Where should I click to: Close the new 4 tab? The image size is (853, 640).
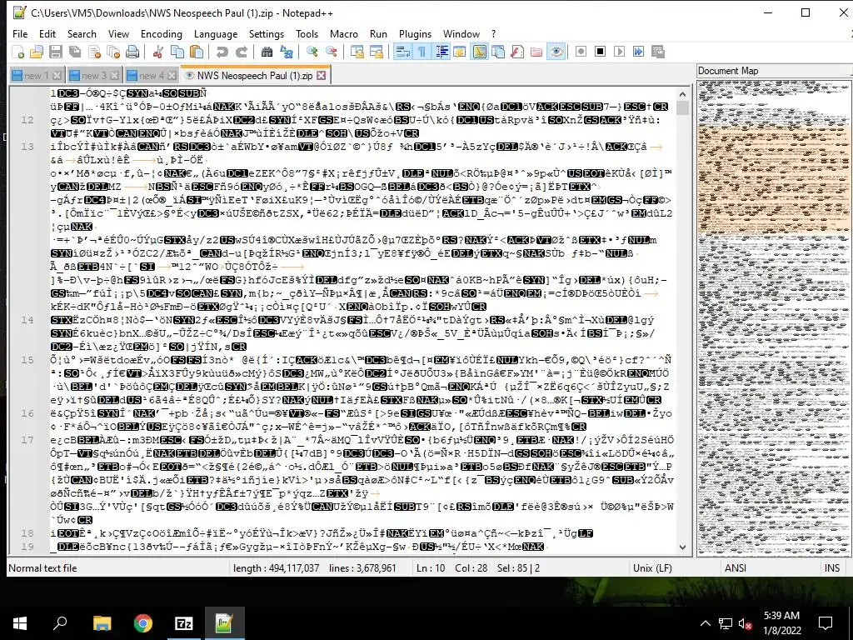172,76
